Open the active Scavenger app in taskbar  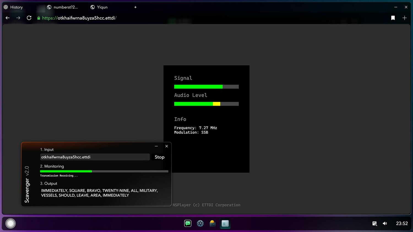tap(225, 223)
